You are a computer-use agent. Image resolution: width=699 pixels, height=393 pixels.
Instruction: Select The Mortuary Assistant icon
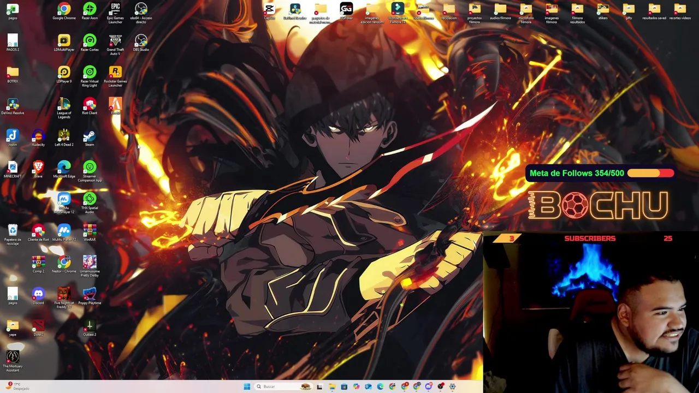point(13,361)
